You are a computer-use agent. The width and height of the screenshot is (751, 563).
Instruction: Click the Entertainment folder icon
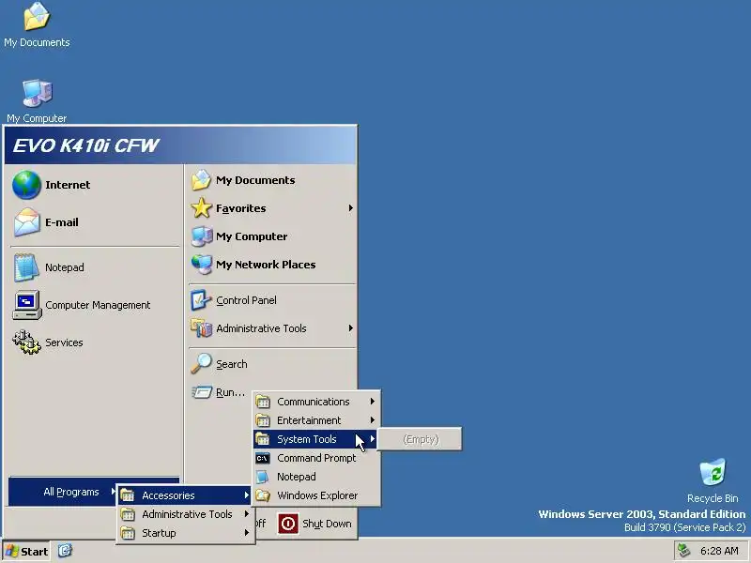click(x=263, y=420)
